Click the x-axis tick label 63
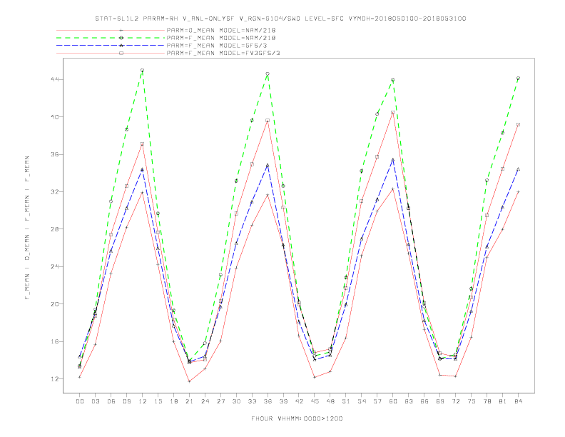Screen dimensions: 565x437 click(409, 401)
